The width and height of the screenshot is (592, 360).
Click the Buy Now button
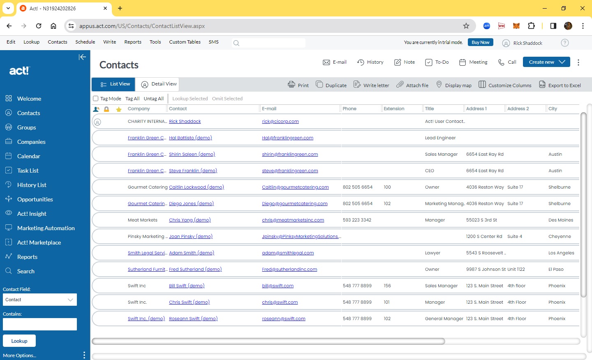point(481,42)
